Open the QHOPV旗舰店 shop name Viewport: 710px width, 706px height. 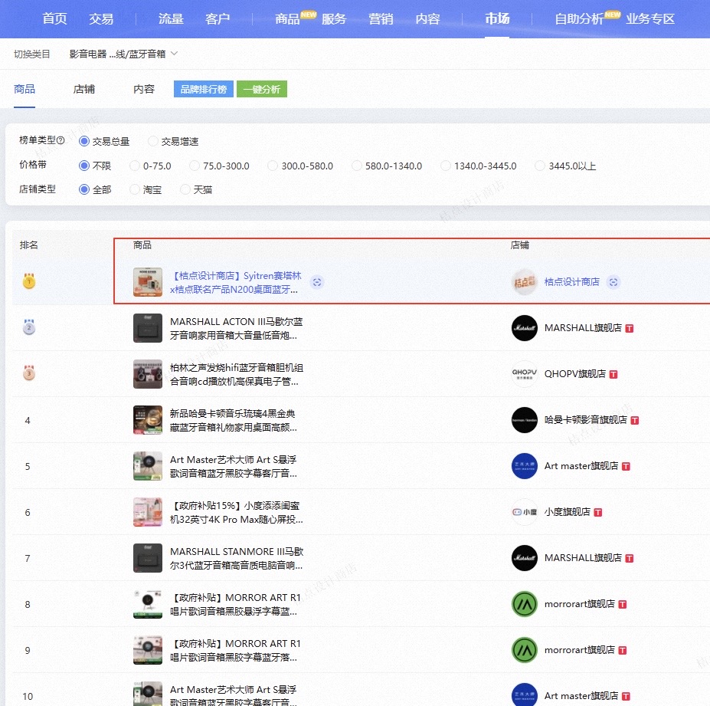tap(575, 374)
